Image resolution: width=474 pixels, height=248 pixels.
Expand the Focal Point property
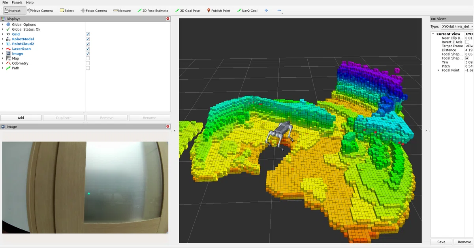[438, 70]
